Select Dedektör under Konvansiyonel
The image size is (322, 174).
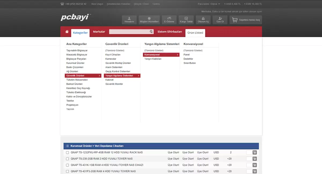(x=188, y=59)
